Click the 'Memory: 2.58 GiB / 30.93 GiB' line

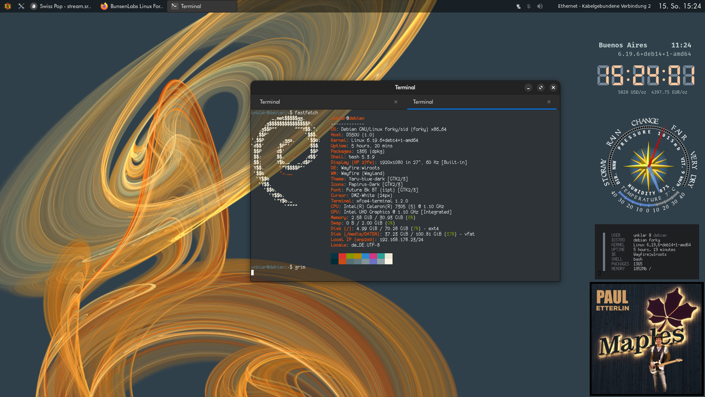click(x=373, y=217)
